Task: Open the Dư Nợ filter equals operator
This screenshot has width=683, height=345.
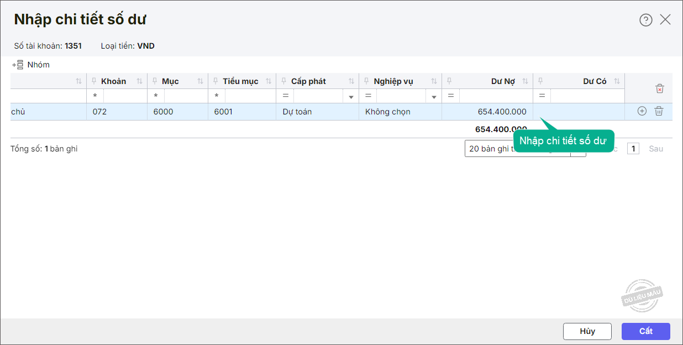Action: 451,96
